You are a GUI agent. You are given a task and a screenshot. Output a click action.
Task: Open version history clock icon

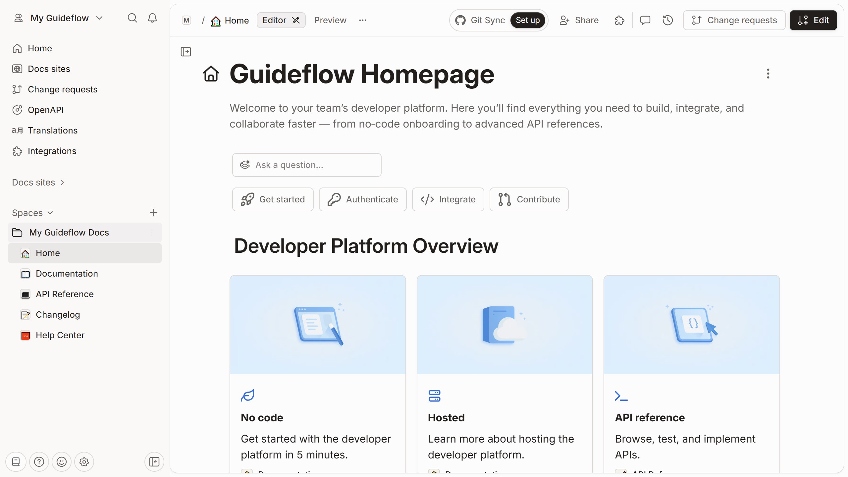pyautogui.click(x=667, y=20)
